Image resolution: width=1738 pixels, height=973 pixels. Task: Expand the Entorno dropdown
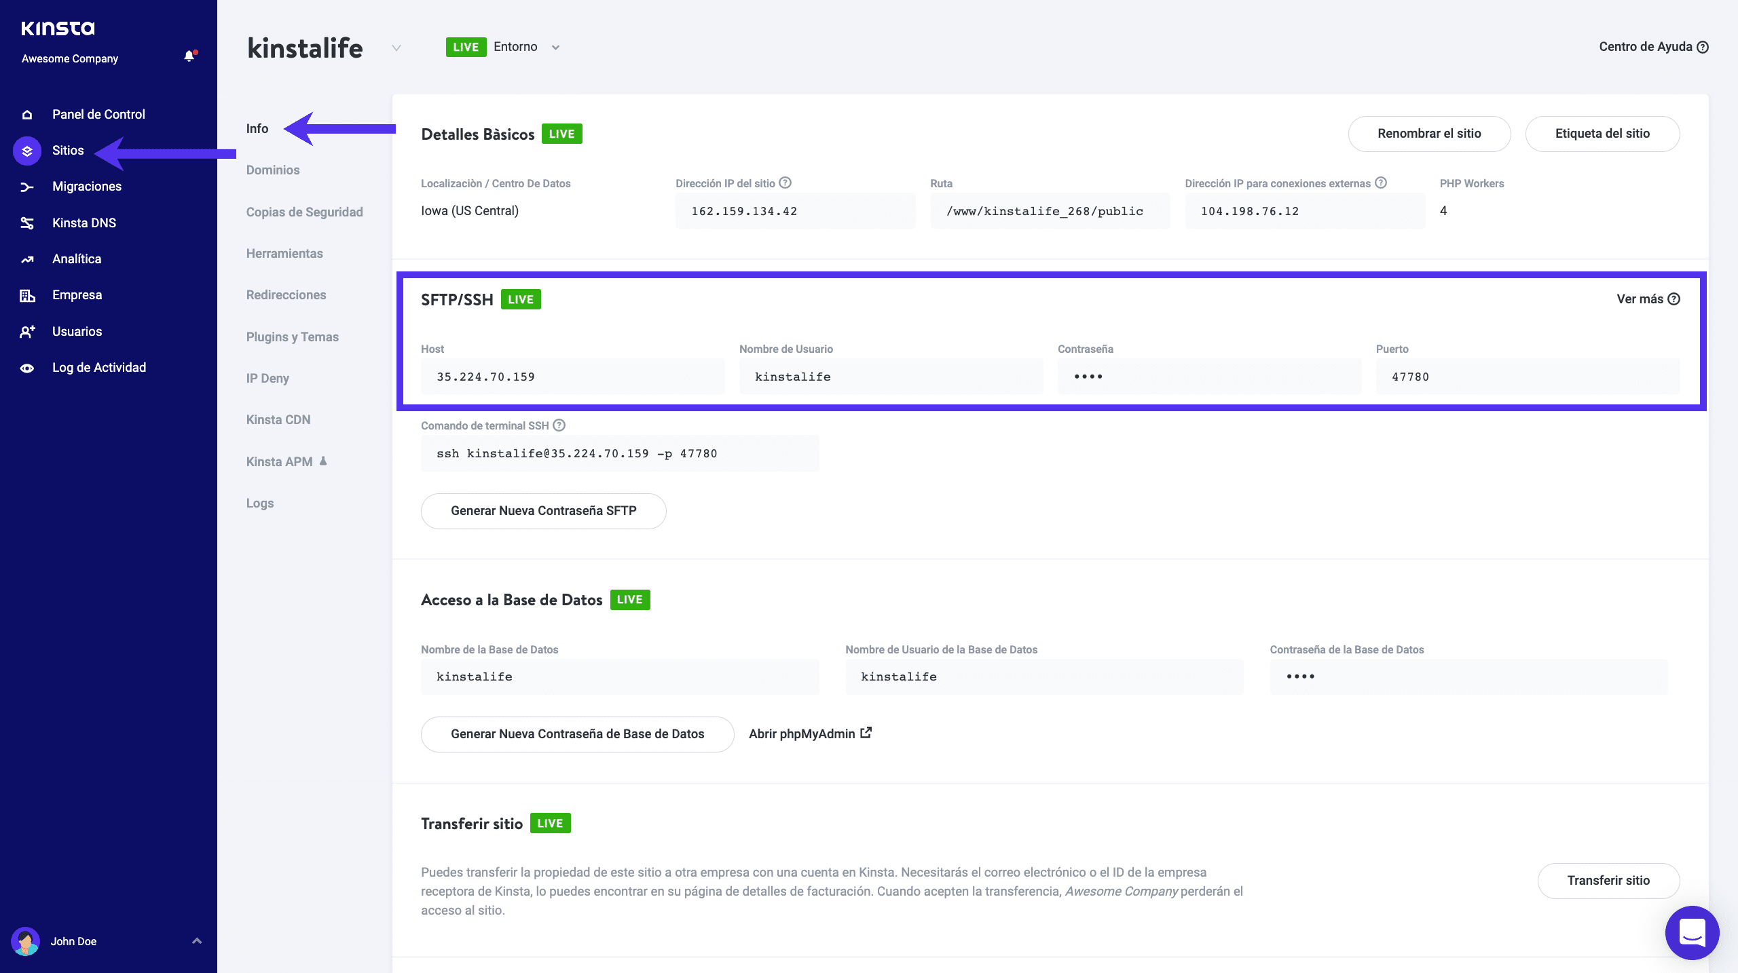click(x=555, y=47)
